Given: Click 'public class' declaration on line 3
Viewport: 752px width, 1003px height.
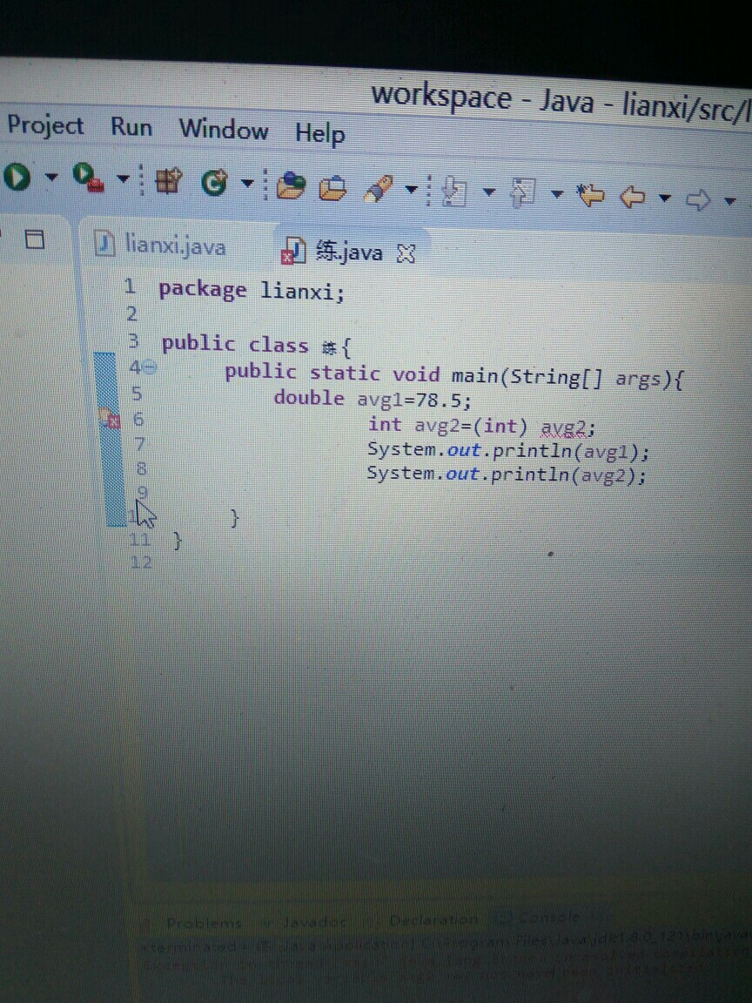Looking at the screenshot, I should [x=235, y=344].
